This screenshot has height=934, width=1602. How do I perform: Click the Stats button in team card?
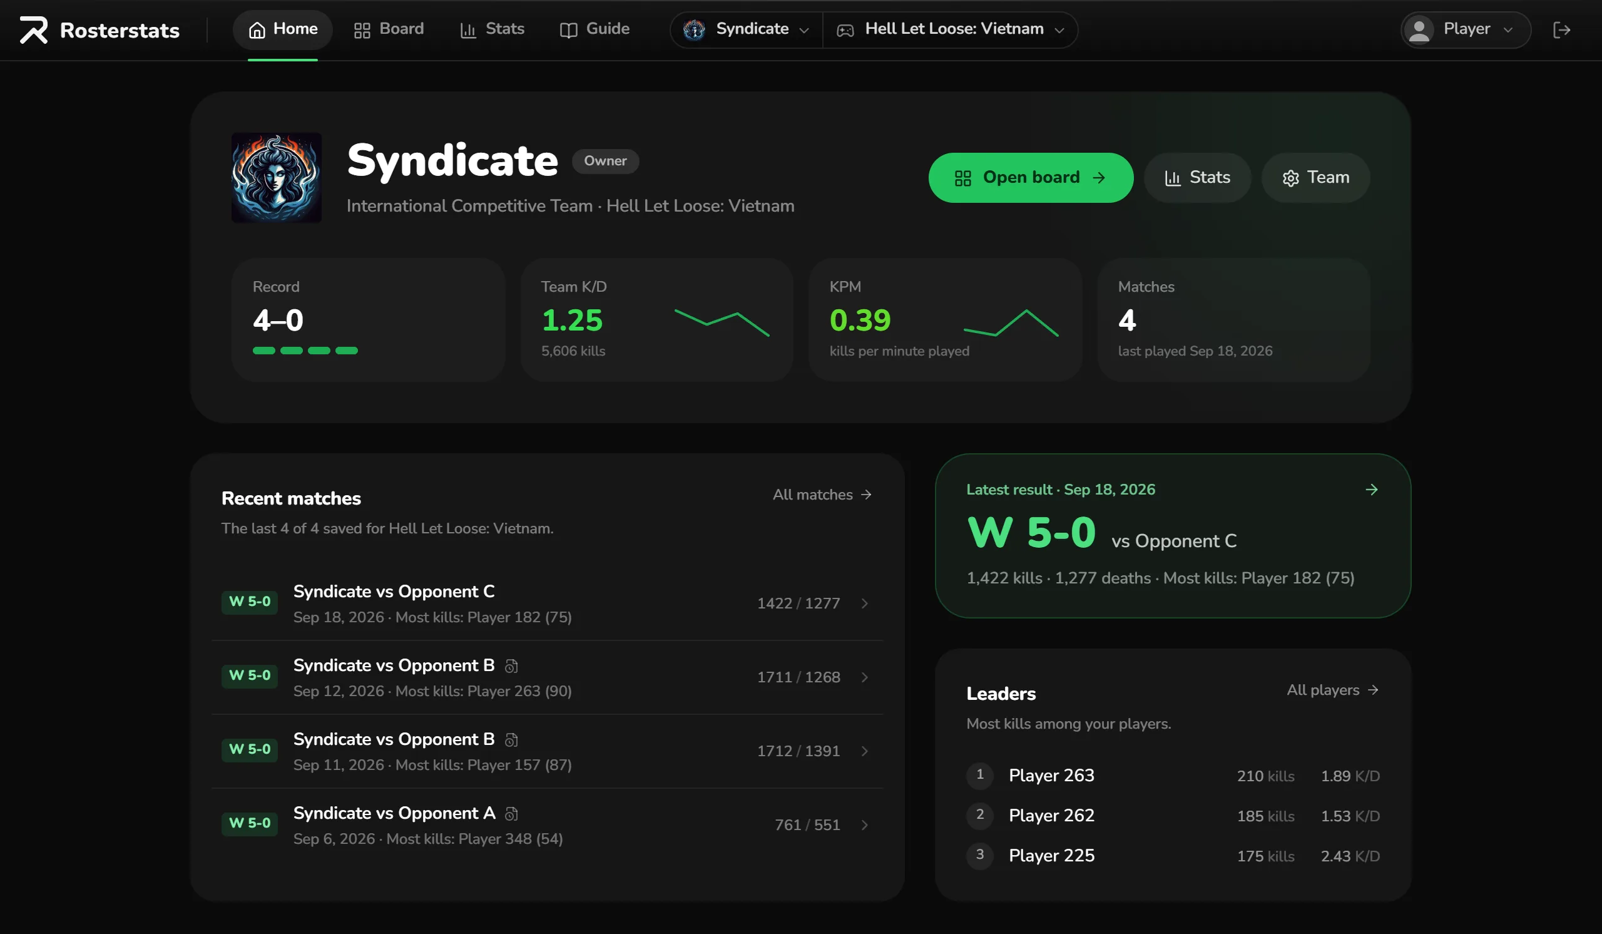tap(1197, 177)
